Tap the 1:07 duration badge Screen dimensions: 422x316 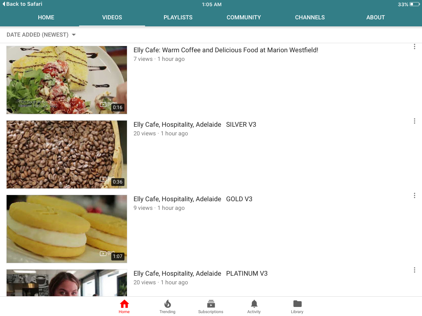[x=117, y=256]
